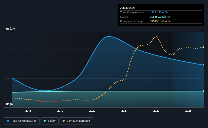Screen dimensions: 208x128
Task: Click the red dotted negative-earnings segment
Action: tap(54, 101)
